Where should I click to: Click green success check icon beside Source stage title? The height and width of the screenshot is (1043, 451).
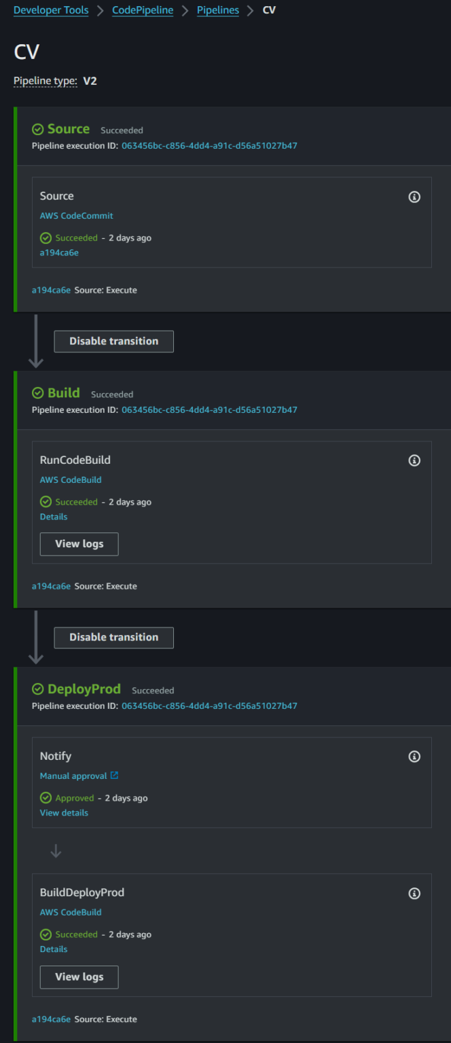[x=38, y=129]
